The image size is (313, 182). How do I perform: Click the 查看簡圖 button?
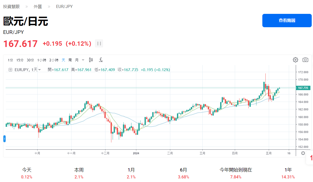pos(287,21)
